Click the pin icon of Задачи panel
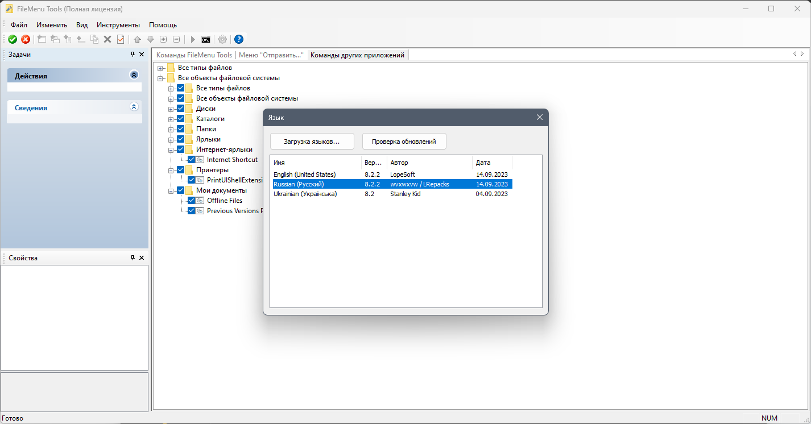The image size is (811, 424). point(133,54)
